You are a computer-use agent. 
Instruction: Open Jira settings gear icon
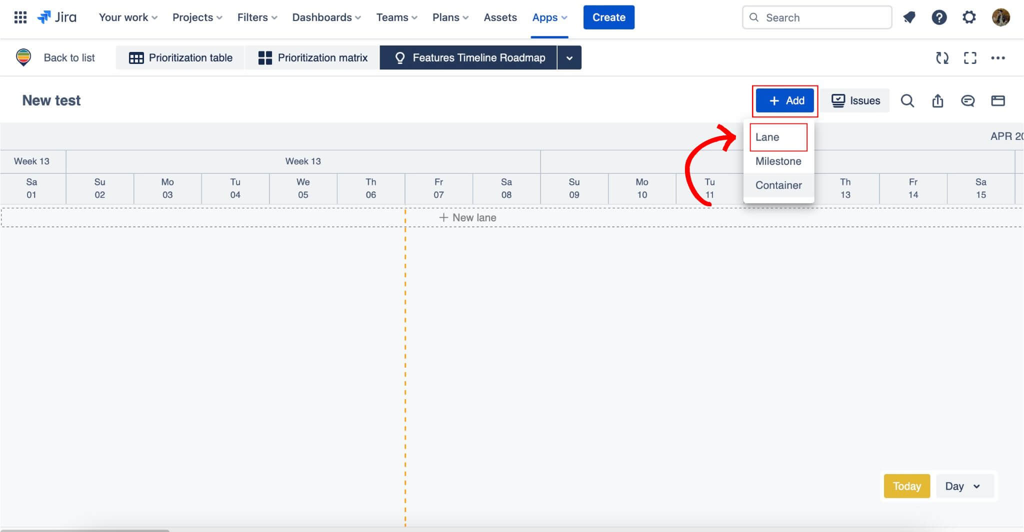pos(969,17)
